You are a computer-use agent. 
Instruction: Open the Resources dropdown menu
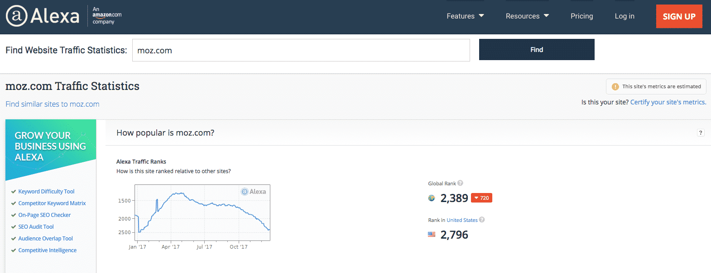[527, 16]
